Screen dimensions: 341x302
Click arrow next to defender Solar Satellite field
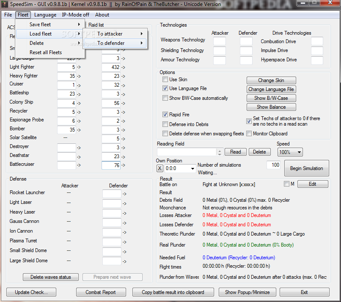(x=123, y=139)
